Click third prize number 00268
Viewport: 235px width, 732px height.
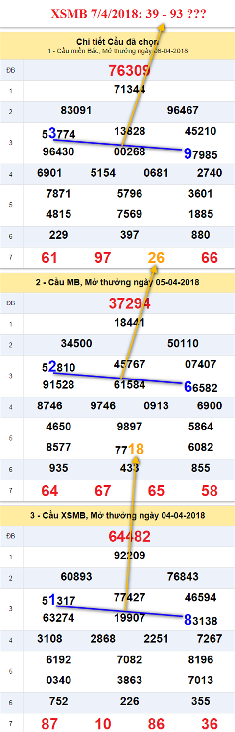(129, 152)
